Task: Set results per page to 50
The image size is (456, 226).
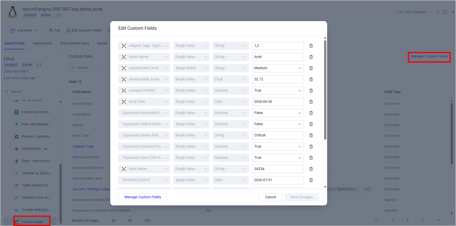Action: click(130, 220)
